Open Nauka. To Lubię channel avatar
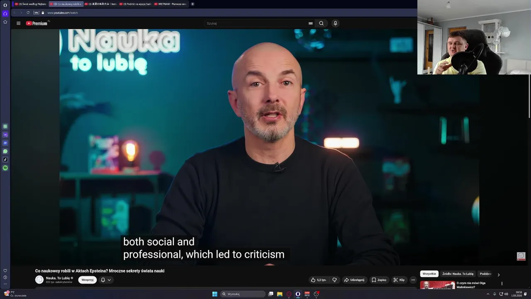Screen dimensions: 531x299 click(x=39, y=280)
